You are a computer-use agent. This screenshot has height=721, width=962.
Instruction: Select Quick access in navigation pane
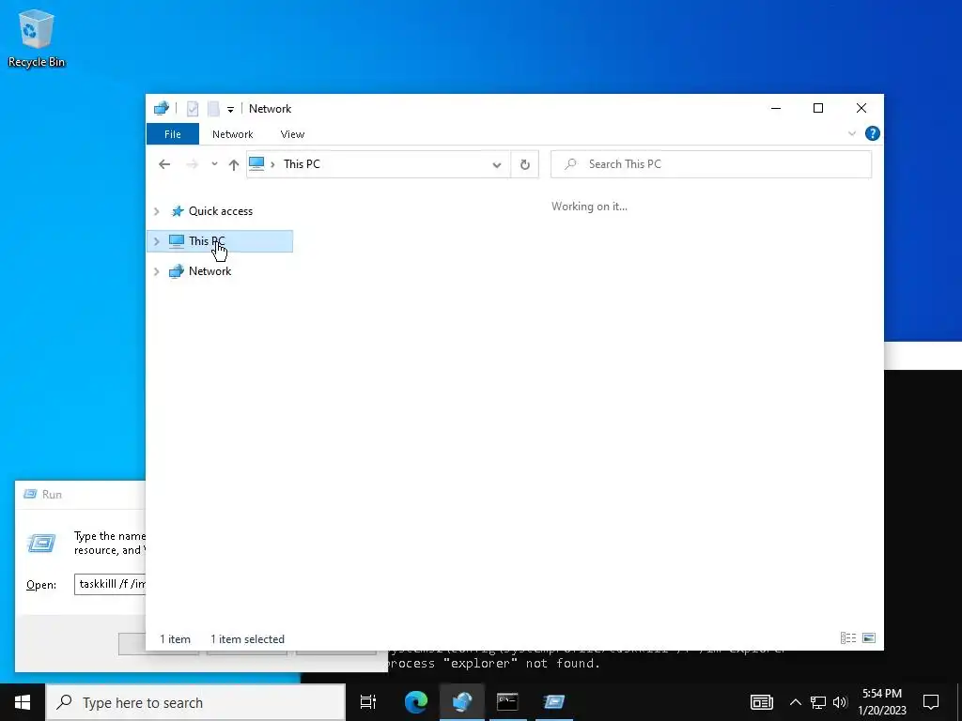(220, 211)
